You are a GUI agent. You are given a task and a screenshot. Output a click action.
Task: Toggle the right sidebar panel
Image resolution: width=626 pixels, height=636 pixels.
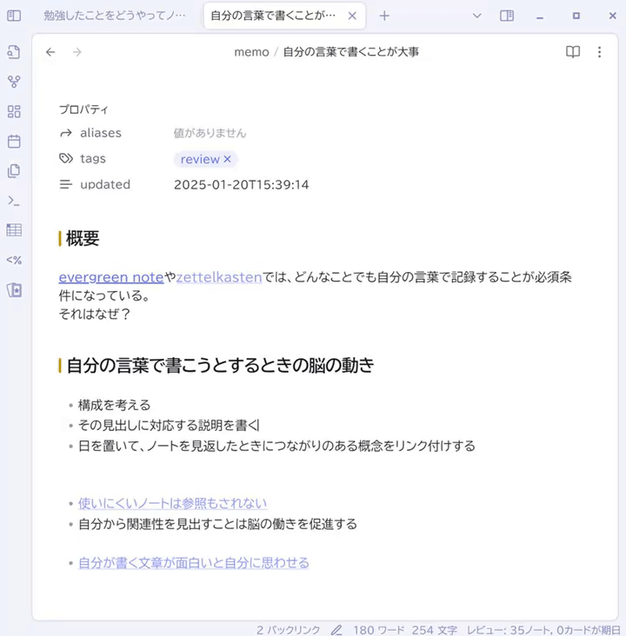(x=507, y=16)
